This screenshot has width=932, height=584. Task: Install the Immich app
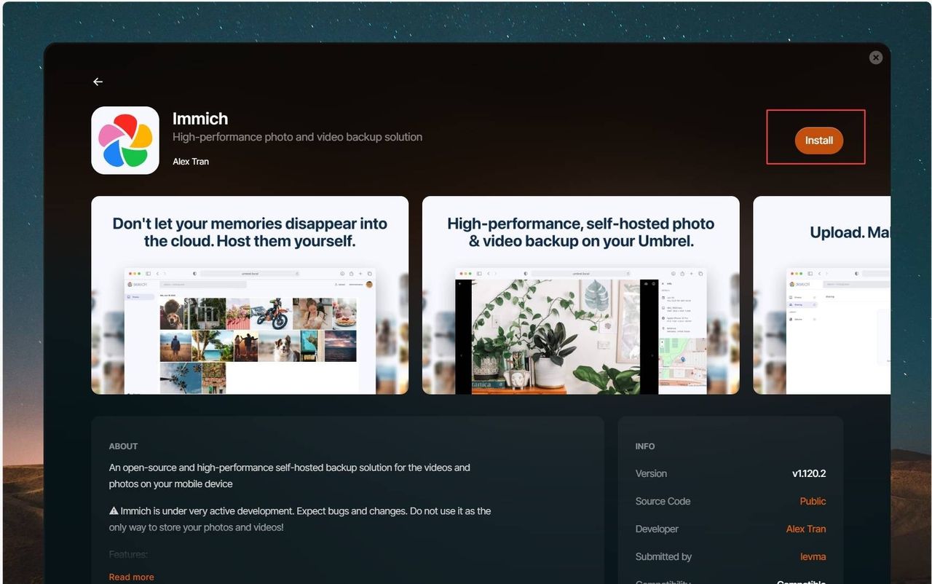click(818, 141)
